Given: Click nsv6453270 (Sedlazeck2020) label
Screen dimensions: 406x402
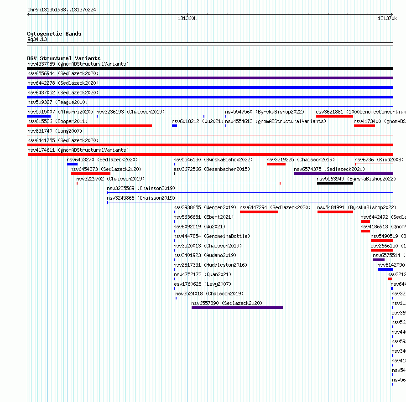Looking at the screenshot, I should [102, 160].
